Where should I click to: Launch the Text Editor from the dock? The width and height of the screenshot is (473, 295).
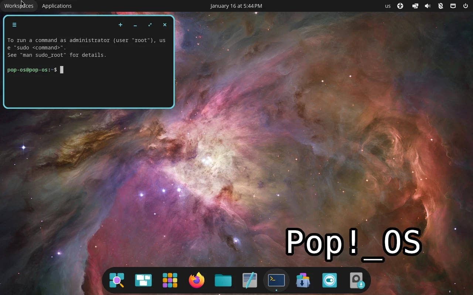tap(250, 280)
